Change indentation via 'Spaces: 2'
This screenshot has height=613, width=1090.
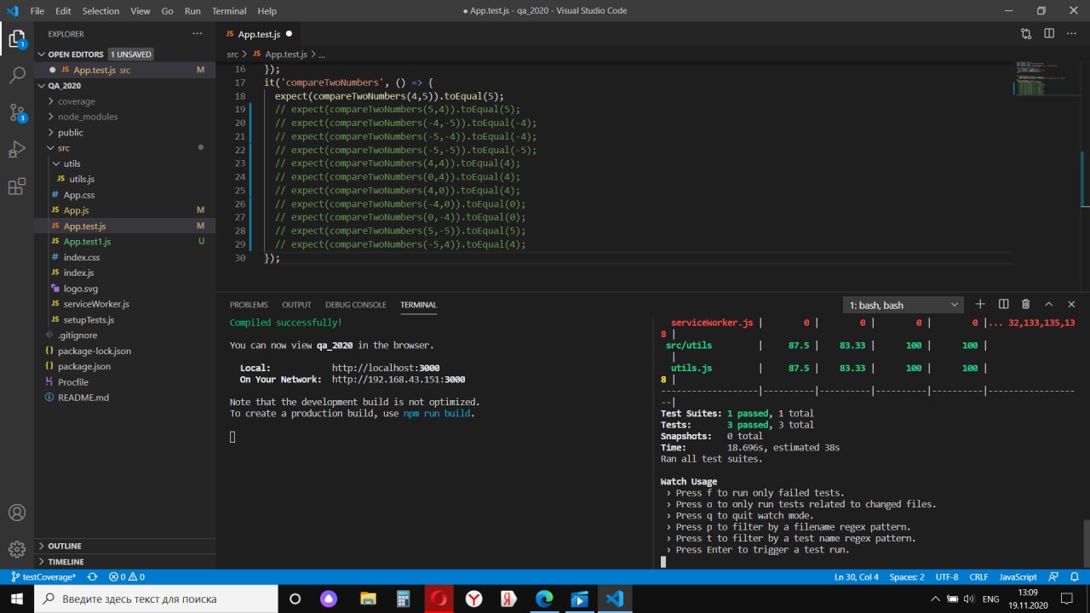[906, 576]
